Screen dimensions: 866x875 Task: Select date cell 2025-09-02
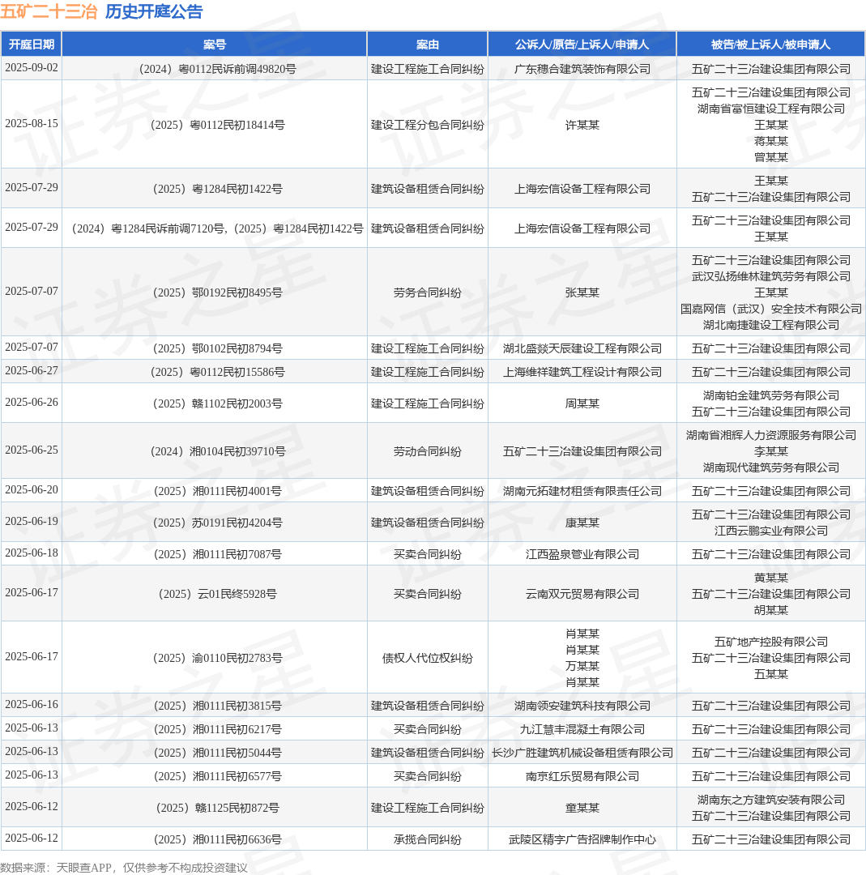32,67
